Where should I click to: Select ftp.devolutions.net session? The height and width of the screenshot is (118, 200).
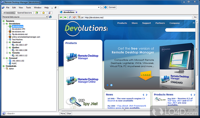pos(20,34)
